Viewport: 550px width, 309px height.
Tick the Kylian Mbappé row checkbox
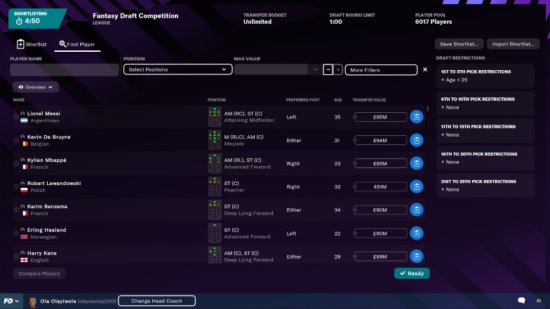tap(16, 163)
